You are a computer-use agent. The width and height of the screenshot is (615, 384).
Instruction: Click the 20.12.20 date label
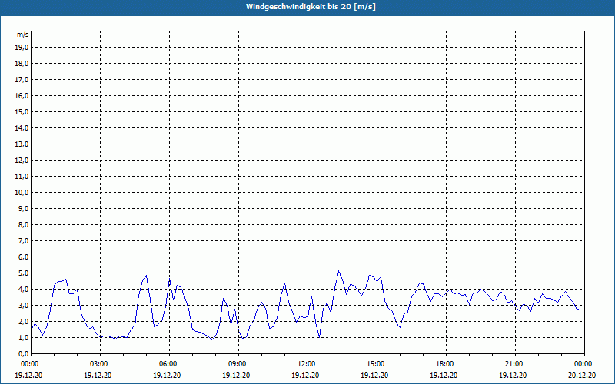tap(582, 375)
